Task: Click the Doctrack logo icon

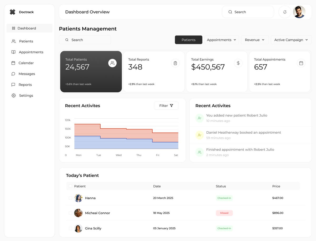Action: coord(12,12)
